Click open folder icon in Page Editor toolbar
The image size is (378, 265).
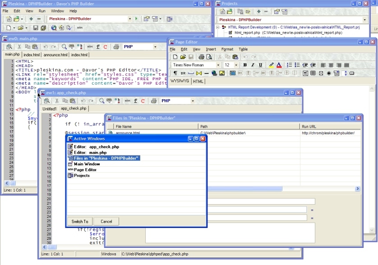pyautogui.click(x=183, y=57)
